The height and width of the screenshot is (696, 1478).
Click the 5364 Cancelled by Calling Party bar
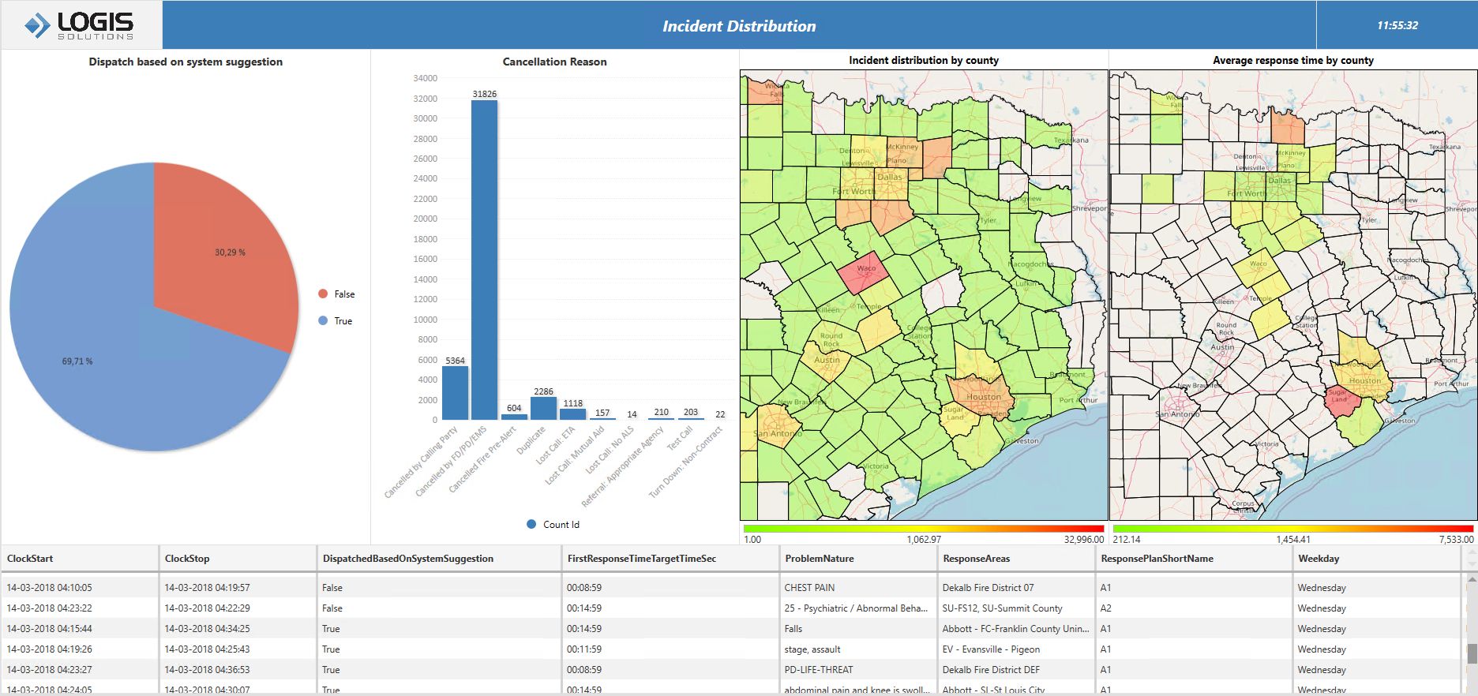click(x=455, y=393)
